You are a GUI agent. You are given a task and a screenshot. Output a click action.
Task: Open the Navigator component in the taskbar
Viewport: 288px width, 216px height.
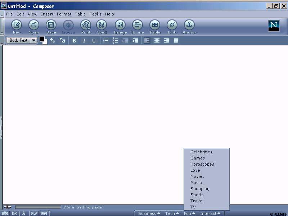5,213
